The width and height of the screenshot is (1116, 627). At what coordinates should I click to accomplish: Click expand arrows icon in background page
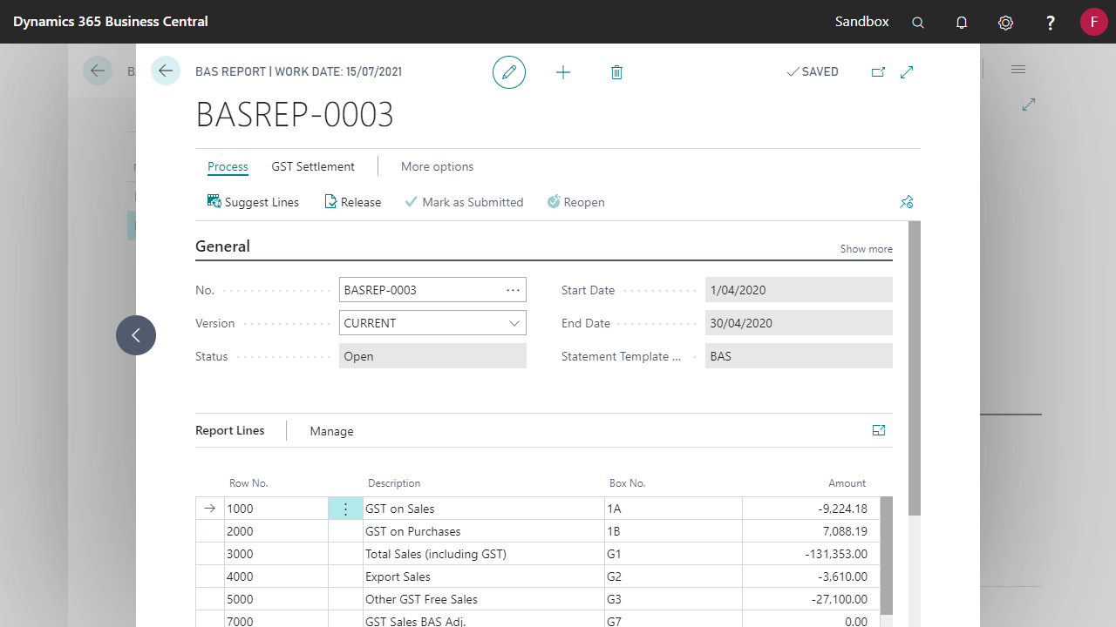point(1029,104)
